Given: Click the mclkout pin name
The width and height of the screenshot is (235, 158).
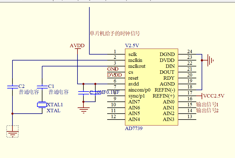Looking at the screenshot, I should point(137,66).
